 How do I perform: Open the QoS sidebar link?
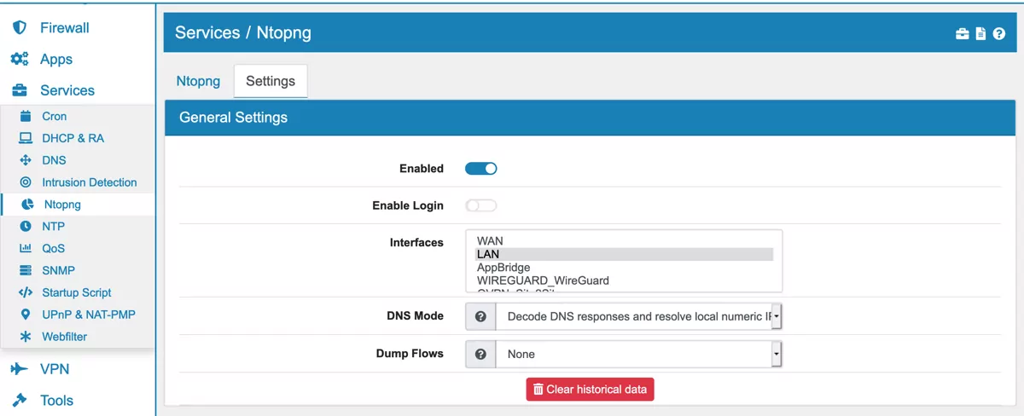(x=53, y=248)
